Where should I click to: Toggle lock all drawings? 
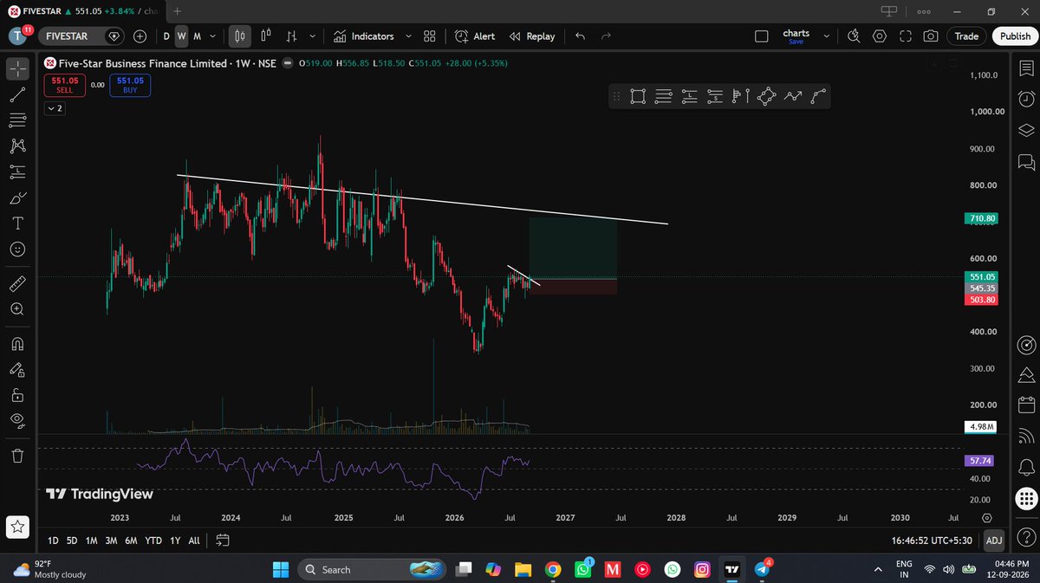17,395
